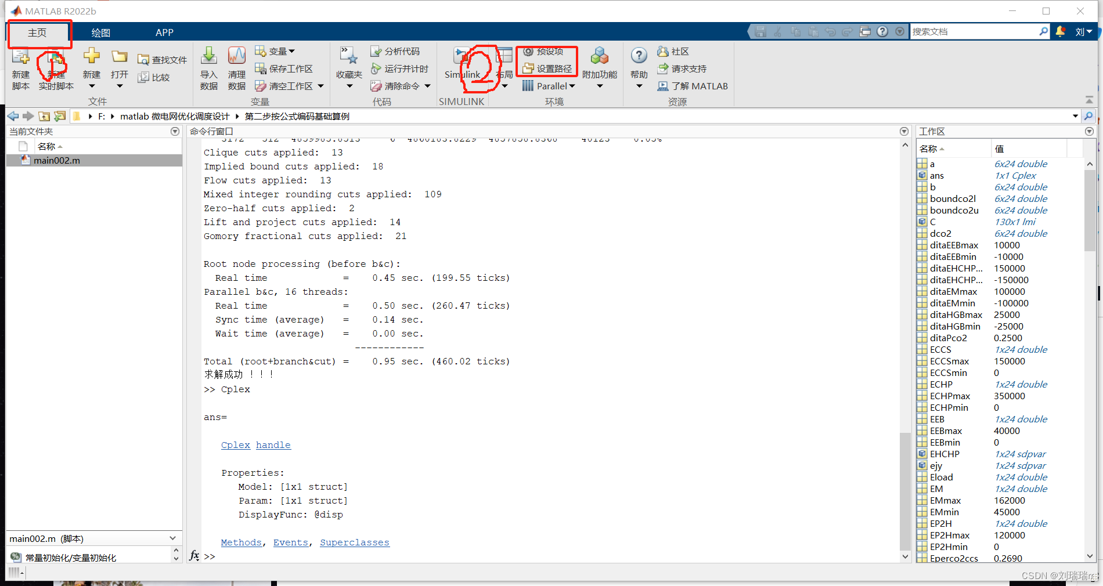Create a new Live Script (实时脚本)
This screenshot has height=586, width=1103.
pos(56,68)
